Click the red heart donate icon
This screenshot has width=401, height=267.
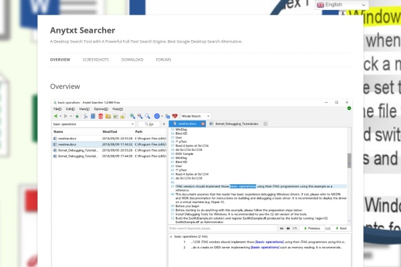tap(175, 116)
